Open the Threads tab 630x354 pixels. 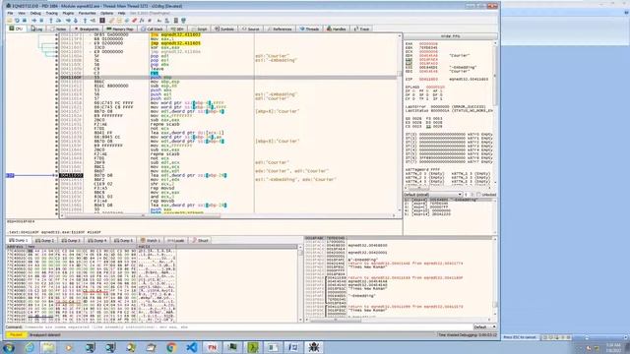(x=309, y=29)
